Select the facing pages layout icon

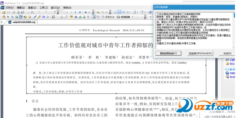128,12
